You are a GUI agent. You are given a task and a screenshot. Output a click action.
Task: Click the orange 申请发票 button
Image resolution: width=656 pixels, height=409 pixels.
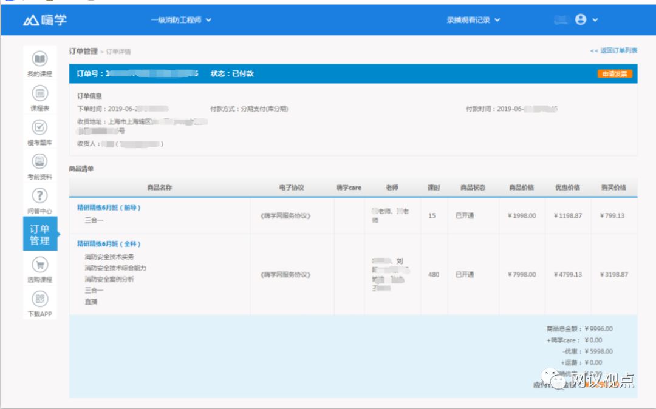point(615,74)
